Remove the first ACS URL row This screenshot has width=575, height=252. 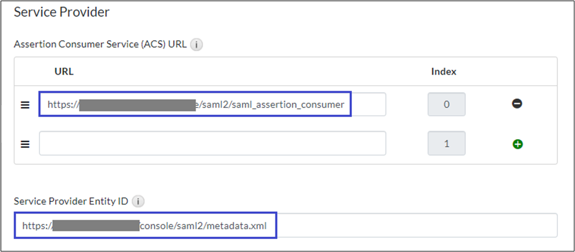pyautogui.click(x=517, y=104)
